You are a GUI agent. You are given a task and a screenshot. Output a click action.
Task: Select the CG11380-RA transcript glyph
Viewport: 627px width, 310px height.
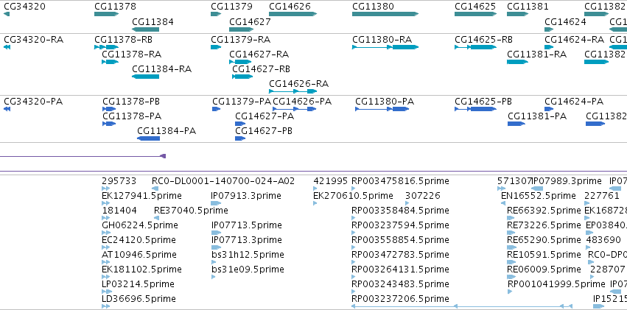tap(385, 47)
